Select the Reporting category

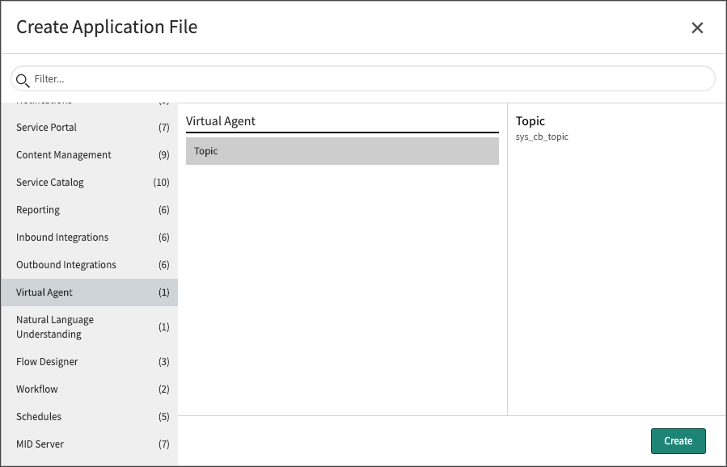pos(89,210)
